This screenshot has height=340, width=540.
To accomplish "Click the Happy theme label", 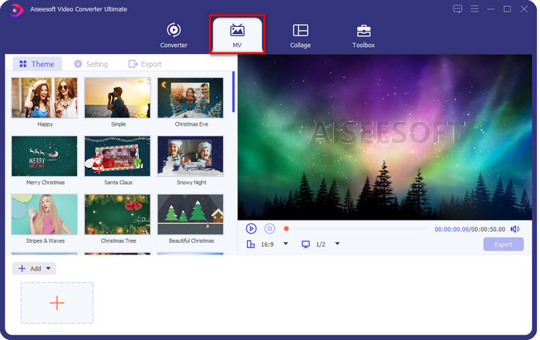I will [x=45, y=124].
